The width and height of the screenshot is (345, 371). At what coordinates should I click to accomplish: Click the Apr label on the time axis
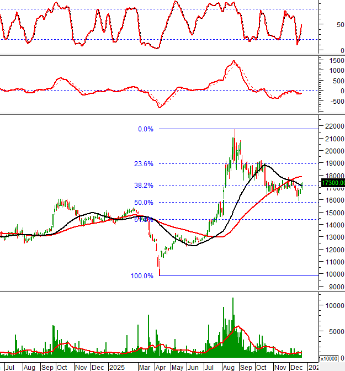click(x=160, y=367)
